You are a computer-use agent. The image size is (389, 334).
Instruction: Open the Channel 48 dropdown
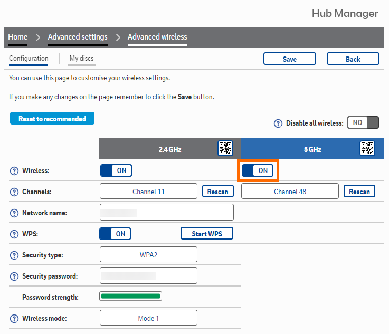coord(290,192)
